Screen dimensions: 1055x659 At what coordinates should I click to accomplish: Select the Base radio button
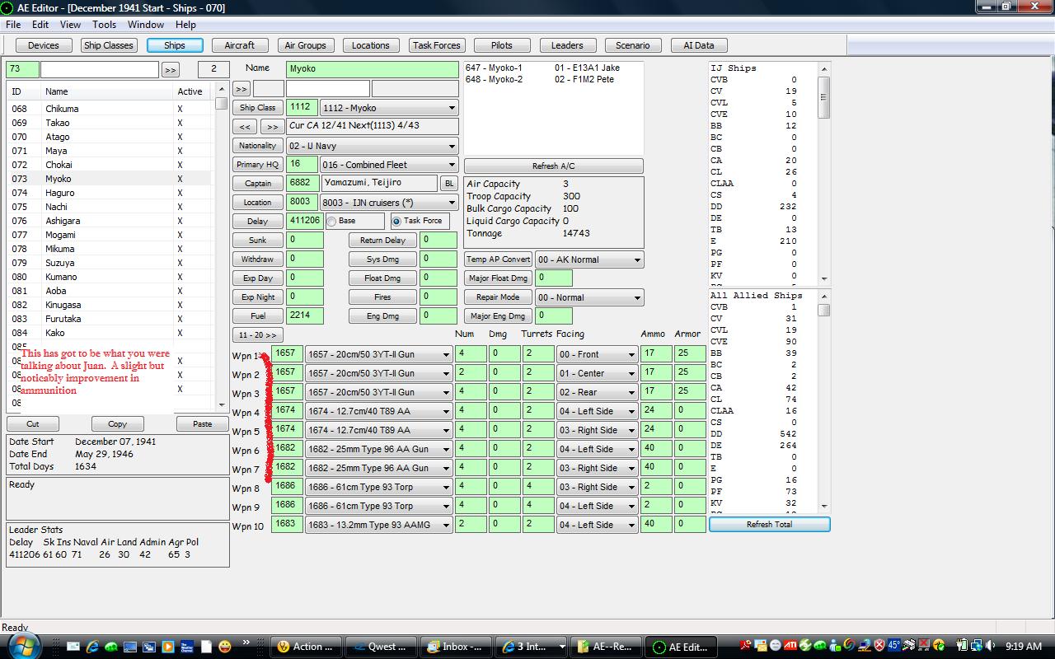pyautogui.click(x=331, y=221)
